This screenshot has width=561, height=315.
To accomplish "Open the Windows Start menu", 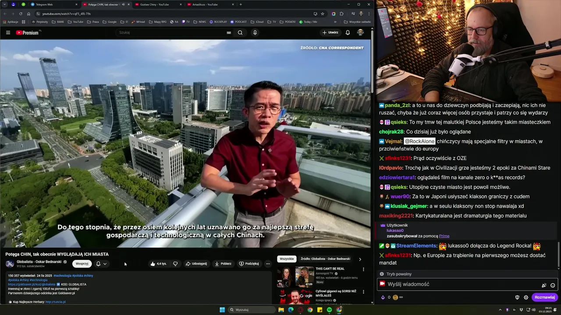I will coord(222,310).
